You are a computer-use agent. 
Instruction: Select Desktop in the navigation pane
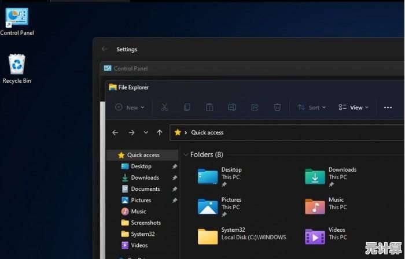[x=142, y=166]
